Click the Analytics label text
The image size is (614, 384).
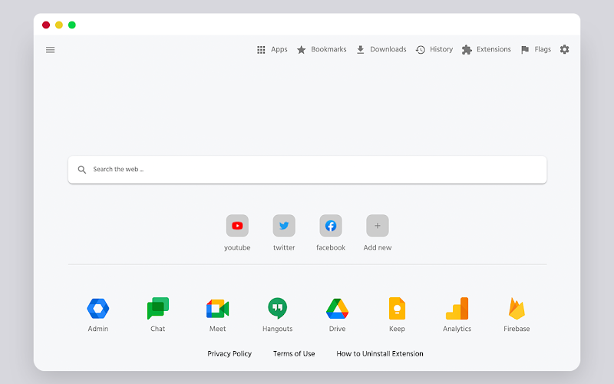(457, 329)
